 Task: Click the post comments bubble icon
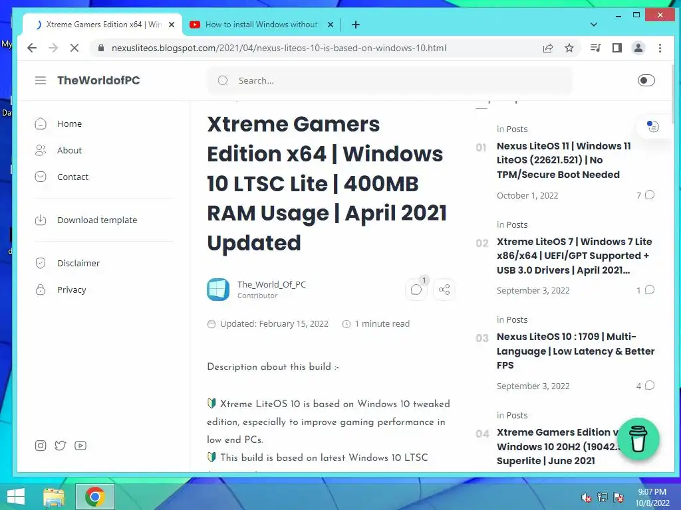[x=416, y=290]
